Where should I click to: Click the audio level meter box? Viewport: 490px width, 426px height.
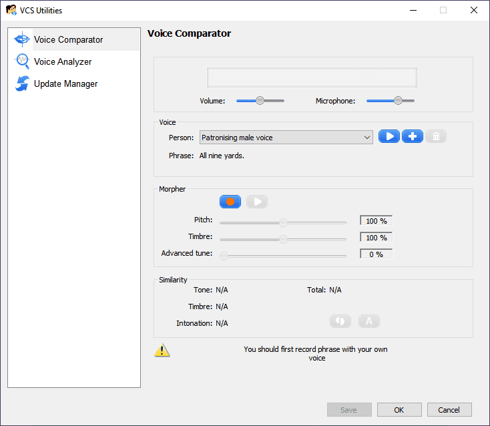click(312, 77)
